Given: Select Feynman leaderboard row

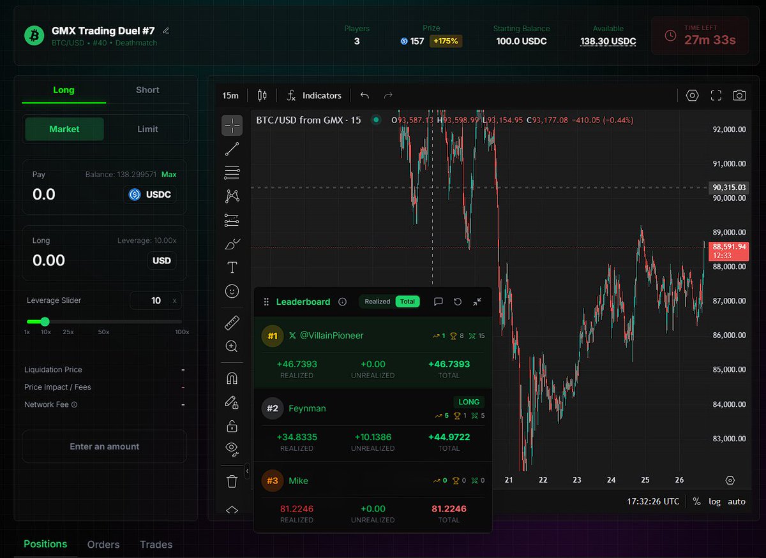Looking at the screenshot, I should tap(373, 425).
